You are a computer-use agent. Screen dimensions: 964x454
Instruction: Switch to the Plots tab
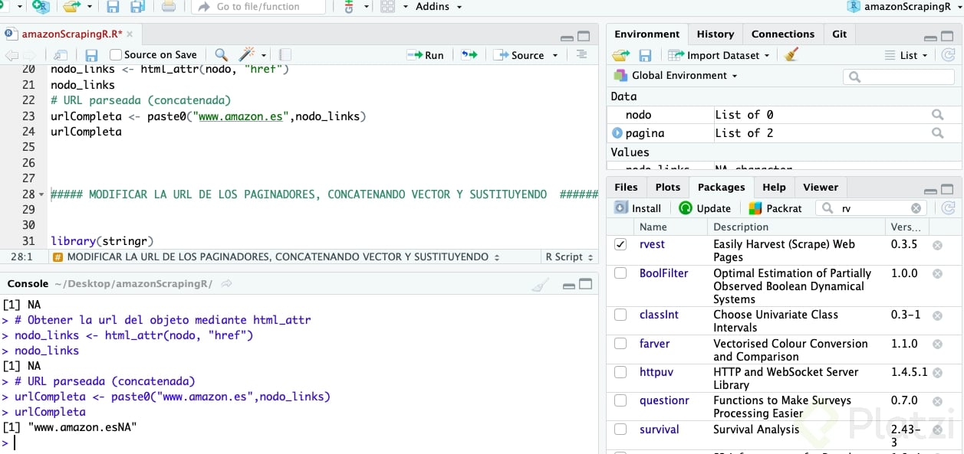point(667,188)
